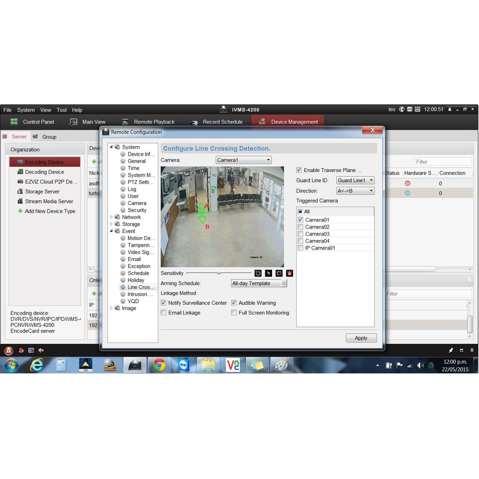This screenshot has width=479, height=479.
Task: Toggle the All triggered cameras checkbox
Action: tap(300, 211)
